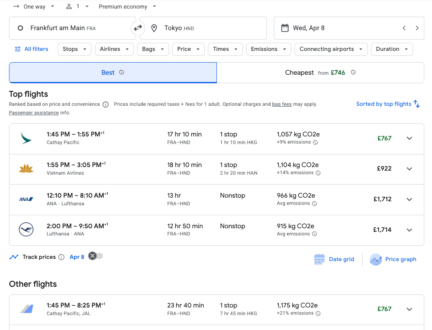Open the All filters panel
This screenshot has height=330, width=432.
click(32, 49)
